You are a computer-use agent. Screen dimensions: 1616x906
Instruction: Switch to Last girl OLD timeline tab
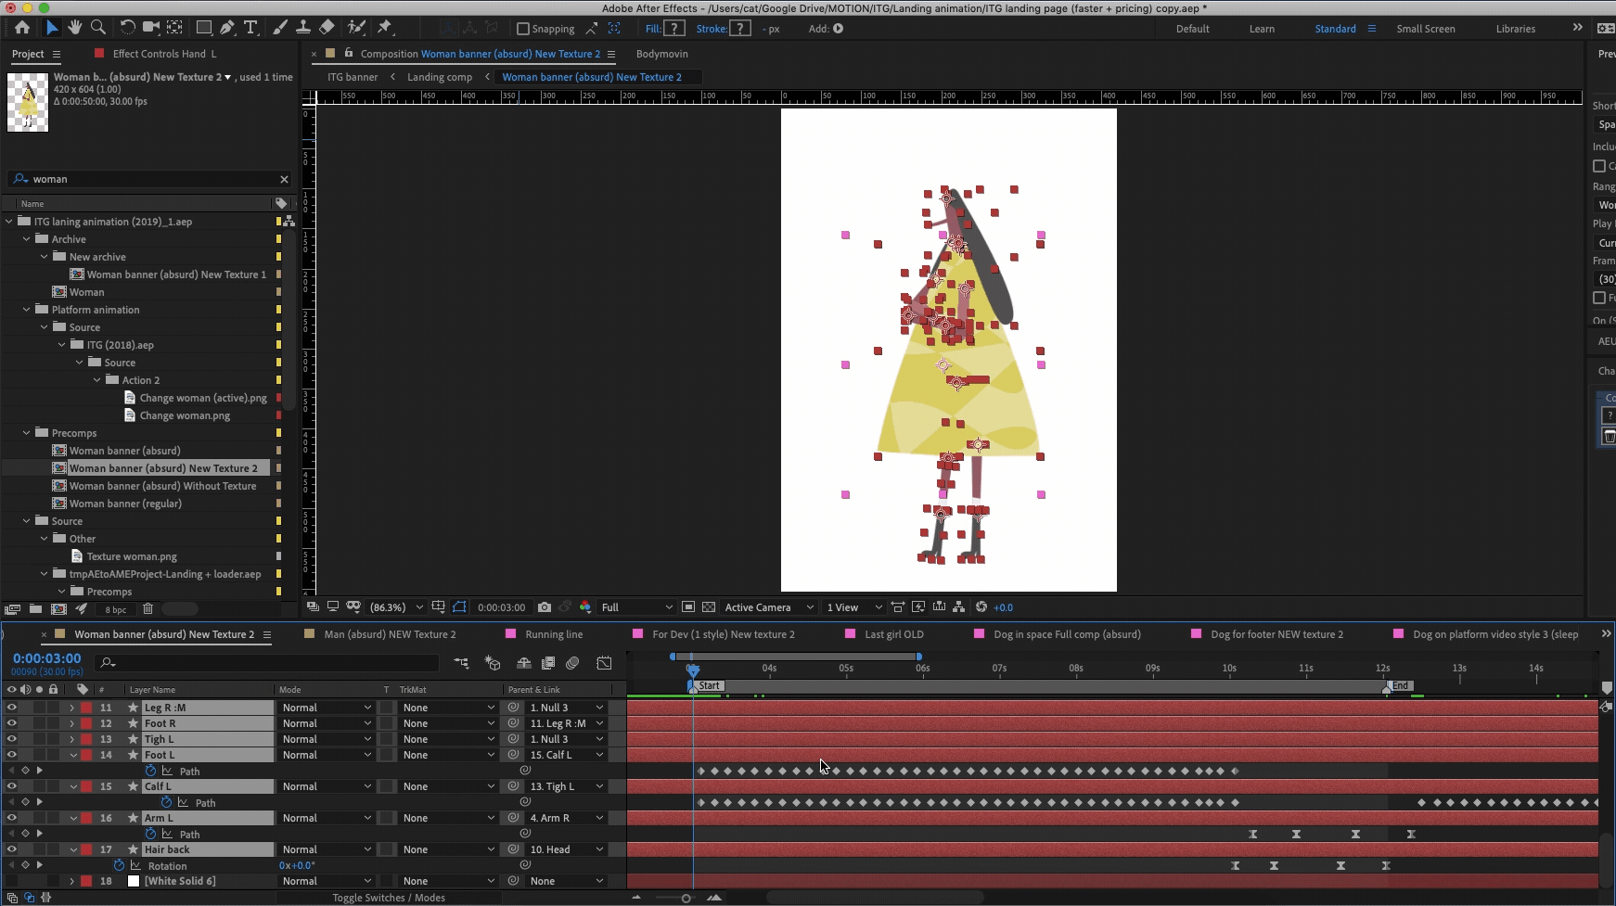click(x=894, y=634)
